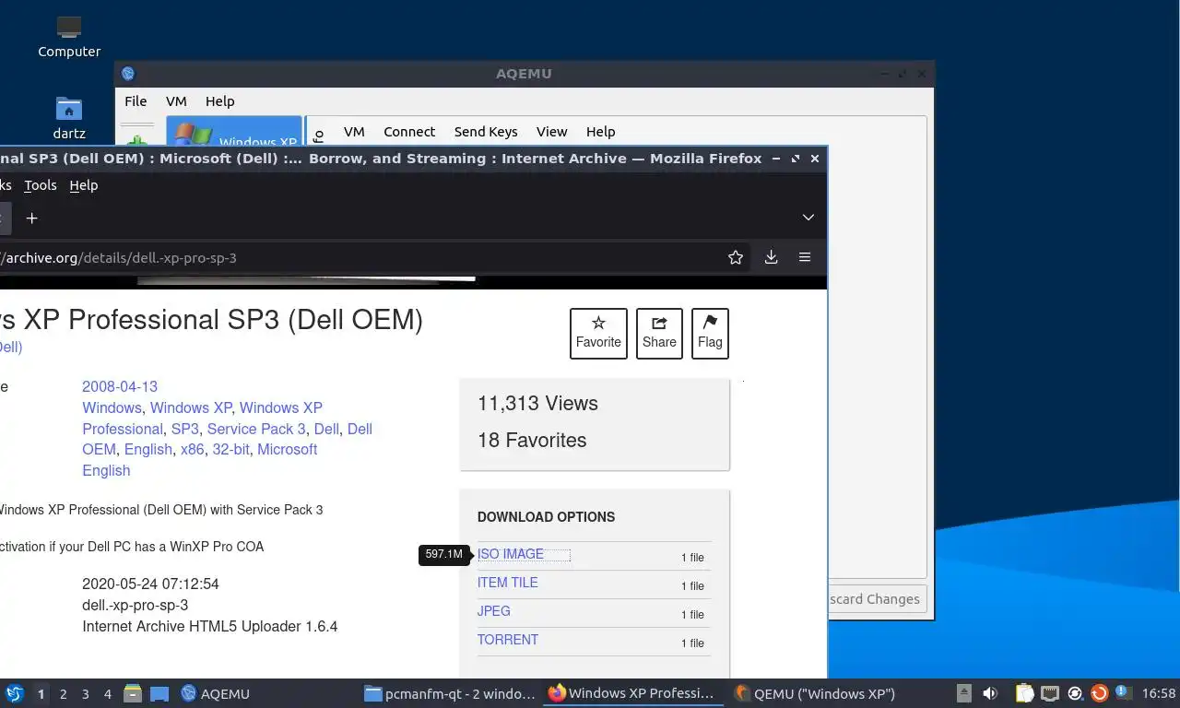Click show desktop icon on the taskbar
Screen dimensions: 1180x708
click(159, 693)
